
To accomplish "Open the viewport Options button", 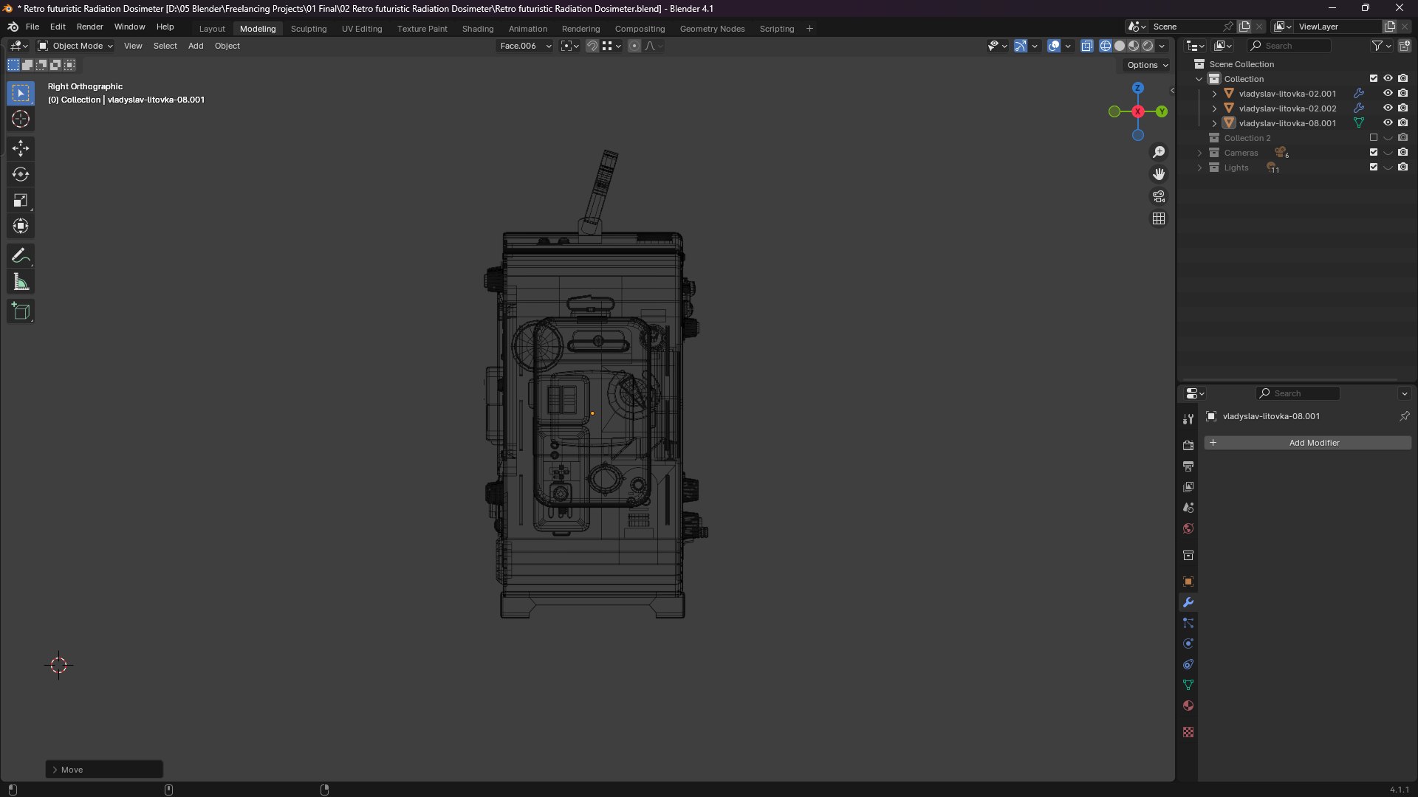I will coord(1148,65).
